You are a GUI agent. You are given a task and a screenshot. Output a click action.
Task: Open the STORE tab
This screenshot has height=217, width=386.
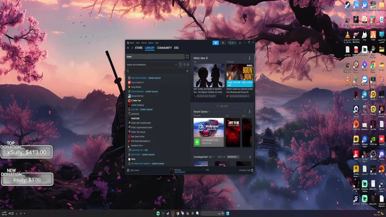139,48
